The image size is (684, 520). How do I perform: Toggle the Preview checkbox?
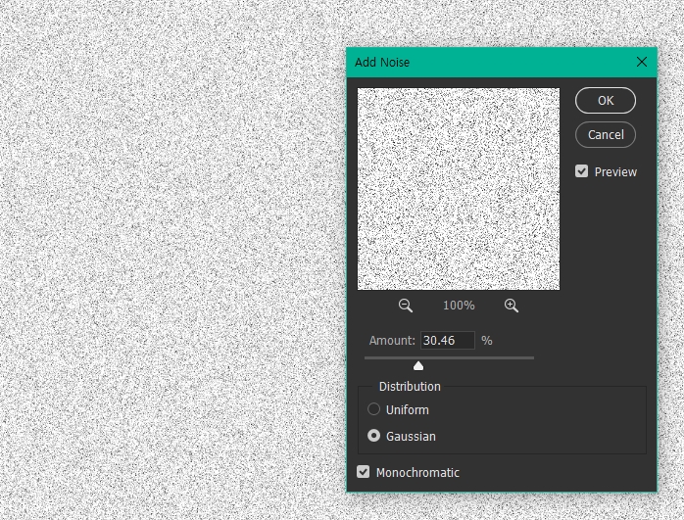coord(581,171)
